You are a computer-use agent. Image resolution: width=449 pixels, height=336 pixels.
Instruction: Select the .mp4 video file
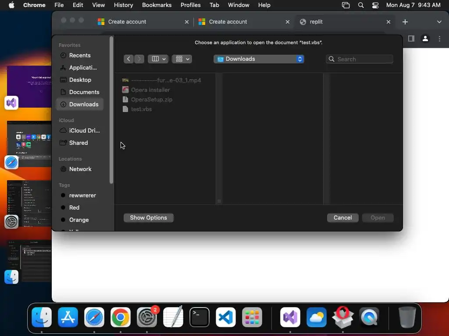pyautogui.click(x=166, y=80)
